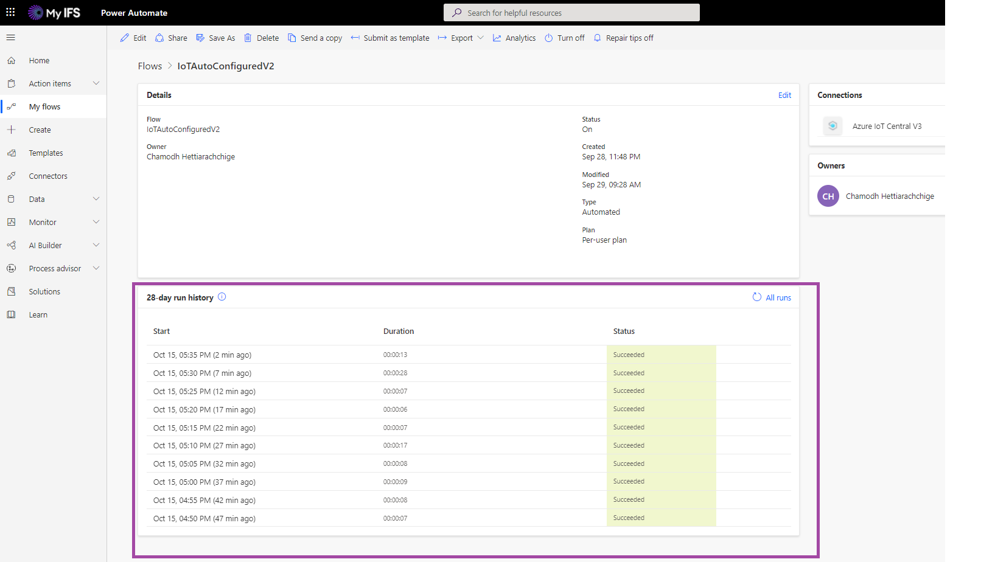Expand the AI Builder section chevron

coord(96,245)
